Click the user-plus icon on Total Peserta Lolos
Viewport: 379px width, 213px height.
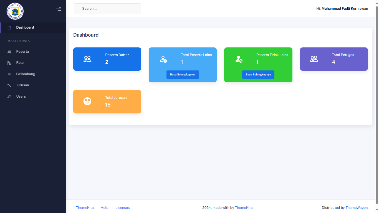[x=163, y=59]
